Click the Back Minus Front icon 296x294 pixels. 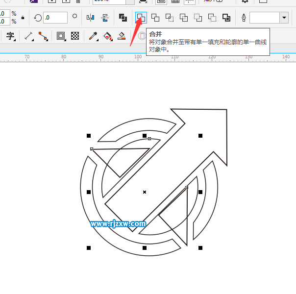[x=212, y=18]
